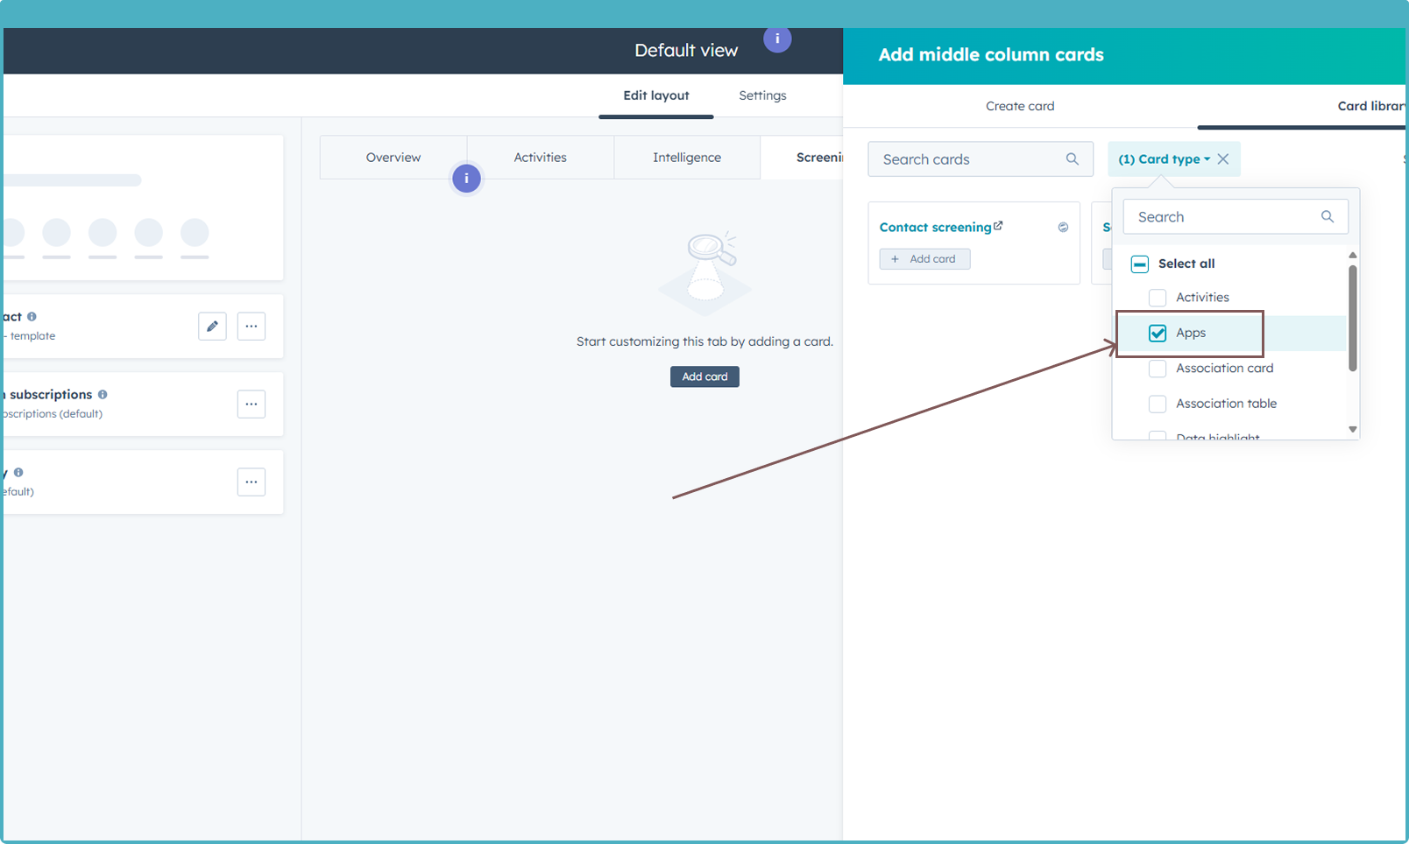Image resolution: width=1409 pixels, height=844 pixels.
Task: Toggle the Select all checkbox
Action: point(1140,264)
